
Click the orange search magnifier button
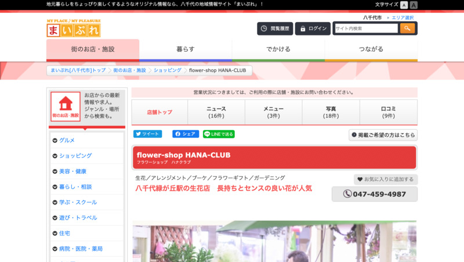[408, 28]
